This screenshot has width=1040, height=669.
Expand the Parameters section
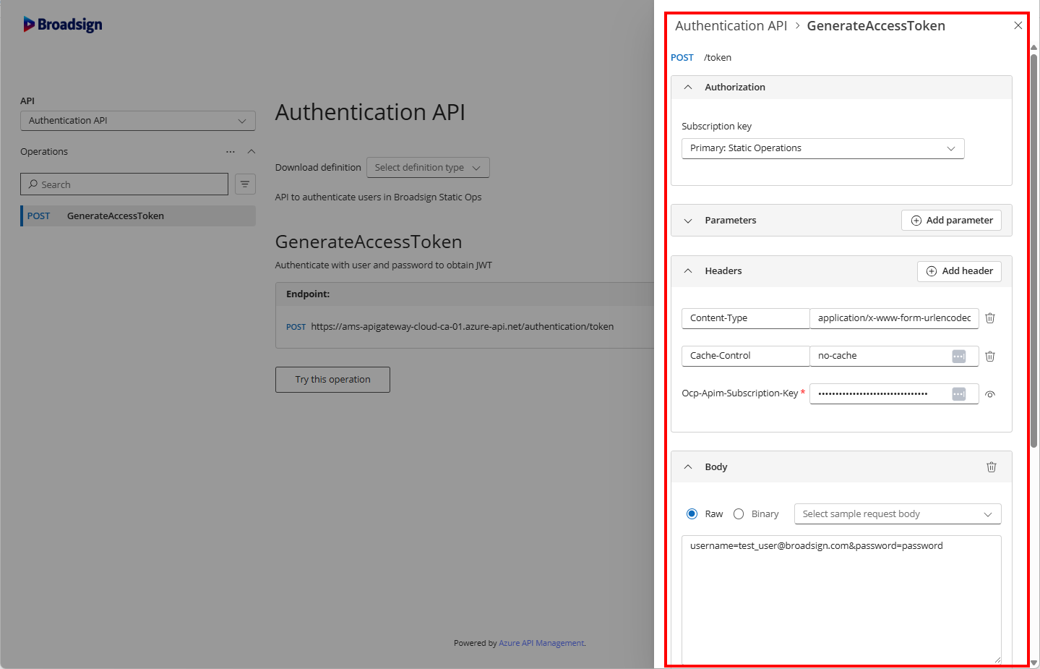(x=688, y=221)
